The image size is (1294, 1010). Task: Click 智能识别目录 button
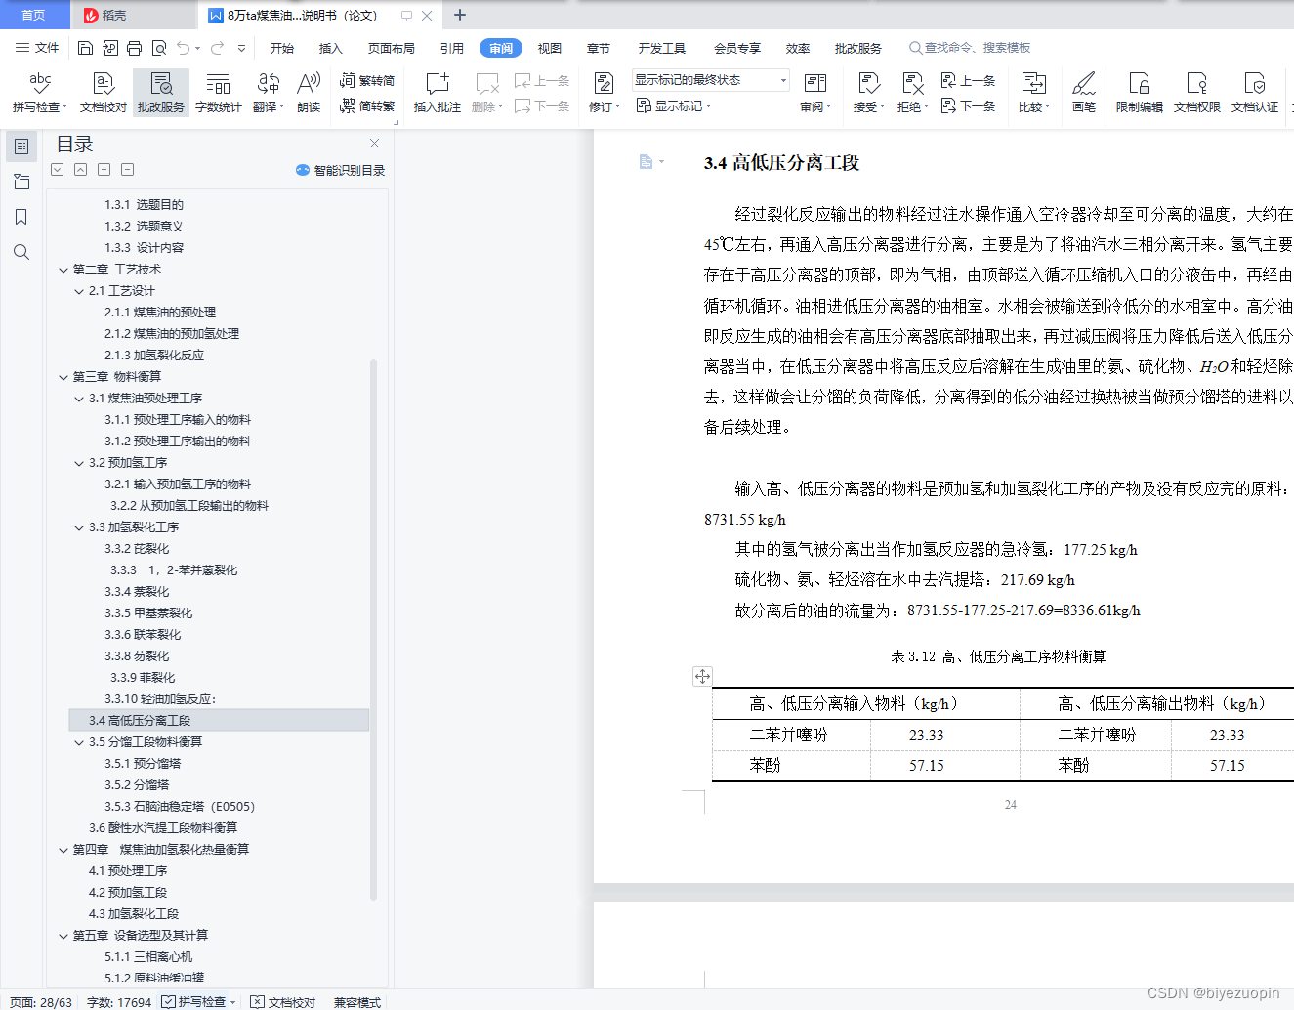click(340, 170)
